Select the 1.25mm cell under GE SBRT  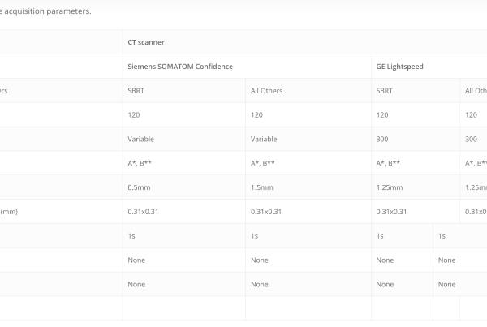tap(416, 187)
